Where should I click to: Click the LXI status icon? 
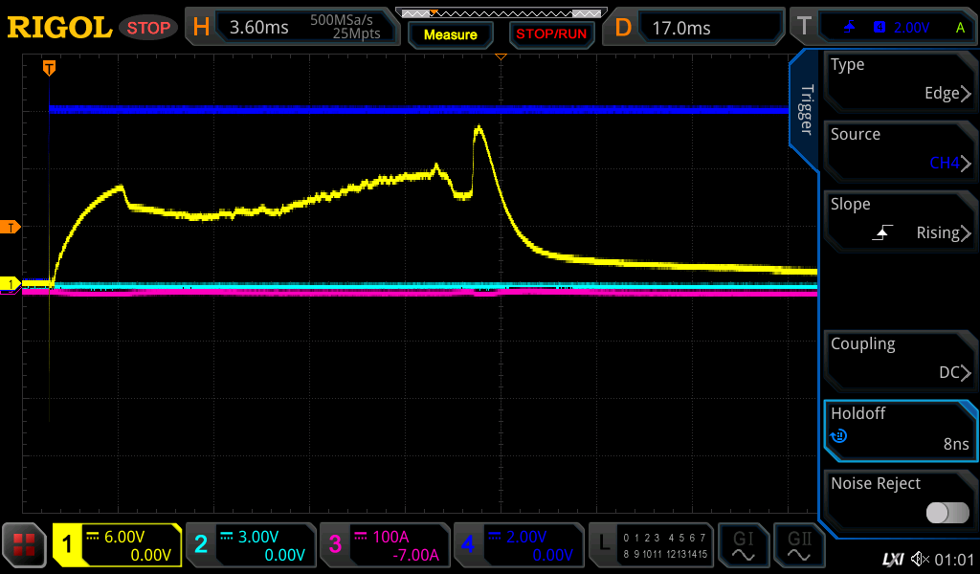point(892,559)
